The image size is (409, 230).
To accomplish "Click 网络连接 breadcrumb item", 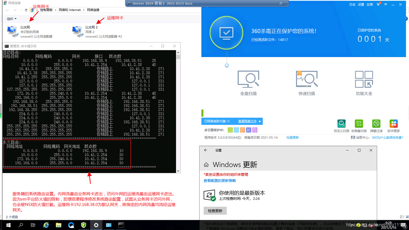I will tap(93, 10).
